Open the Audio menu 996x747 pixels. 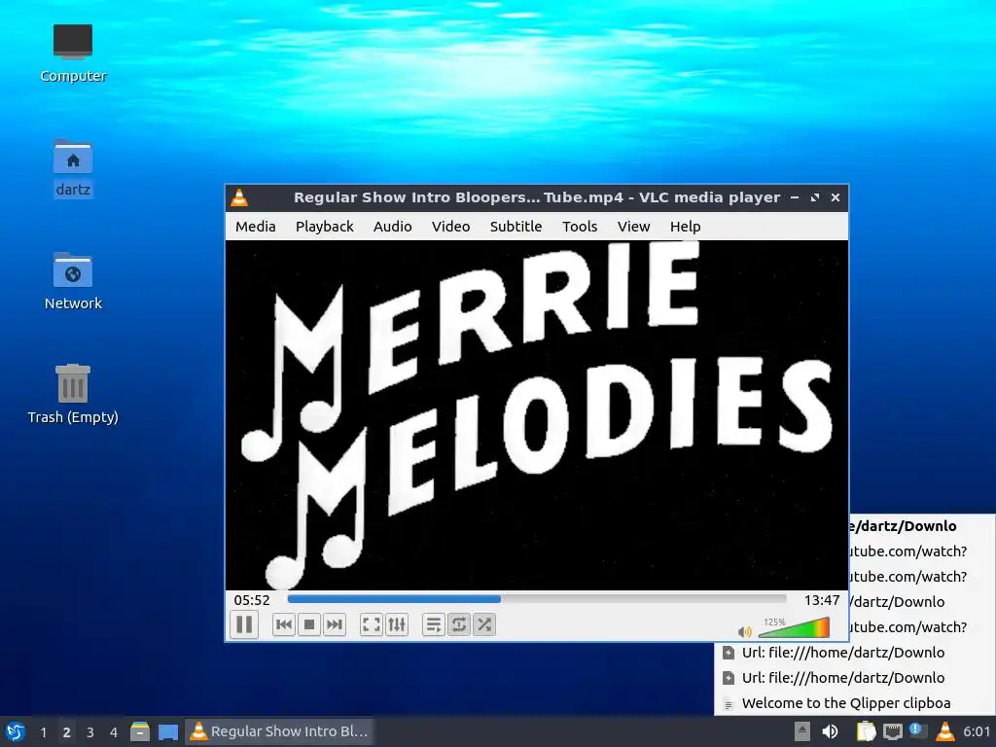click(x=393, y=227)
